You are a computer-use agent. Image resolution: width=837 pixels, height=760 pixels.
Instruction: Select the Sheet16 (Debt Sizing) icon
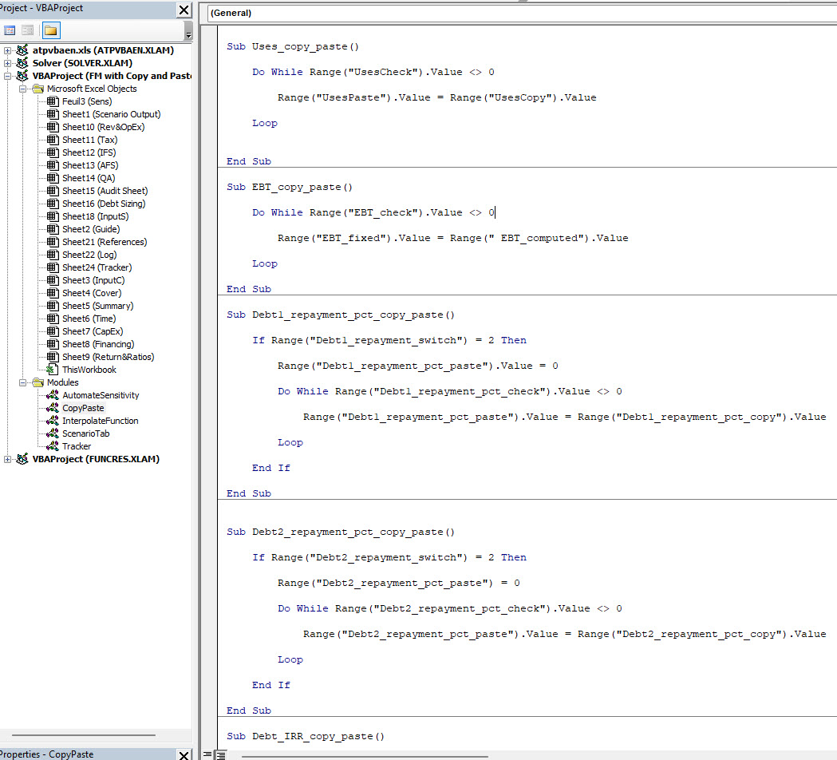53,204
